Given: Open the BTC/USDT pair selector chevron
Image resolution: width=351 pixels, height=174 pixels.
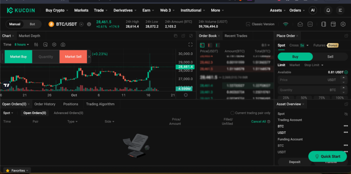Looking at the screenshot, I should (81, 24).
